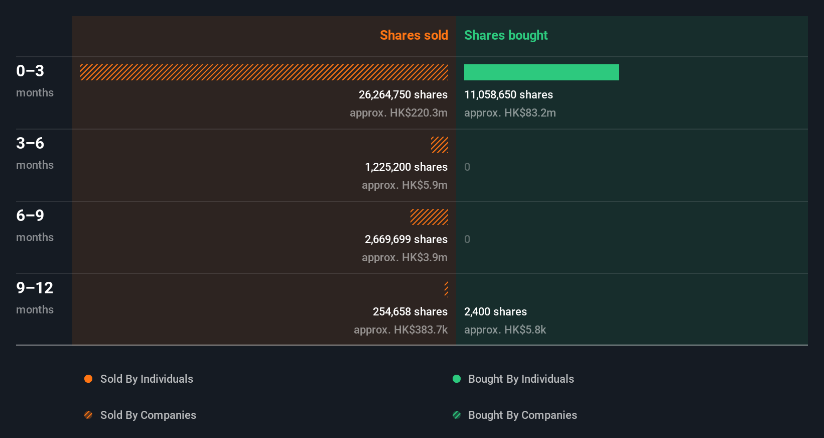
Task: Select the Bought By Individuals legend label
Action: pyautogui.click(x=521, y=379)
